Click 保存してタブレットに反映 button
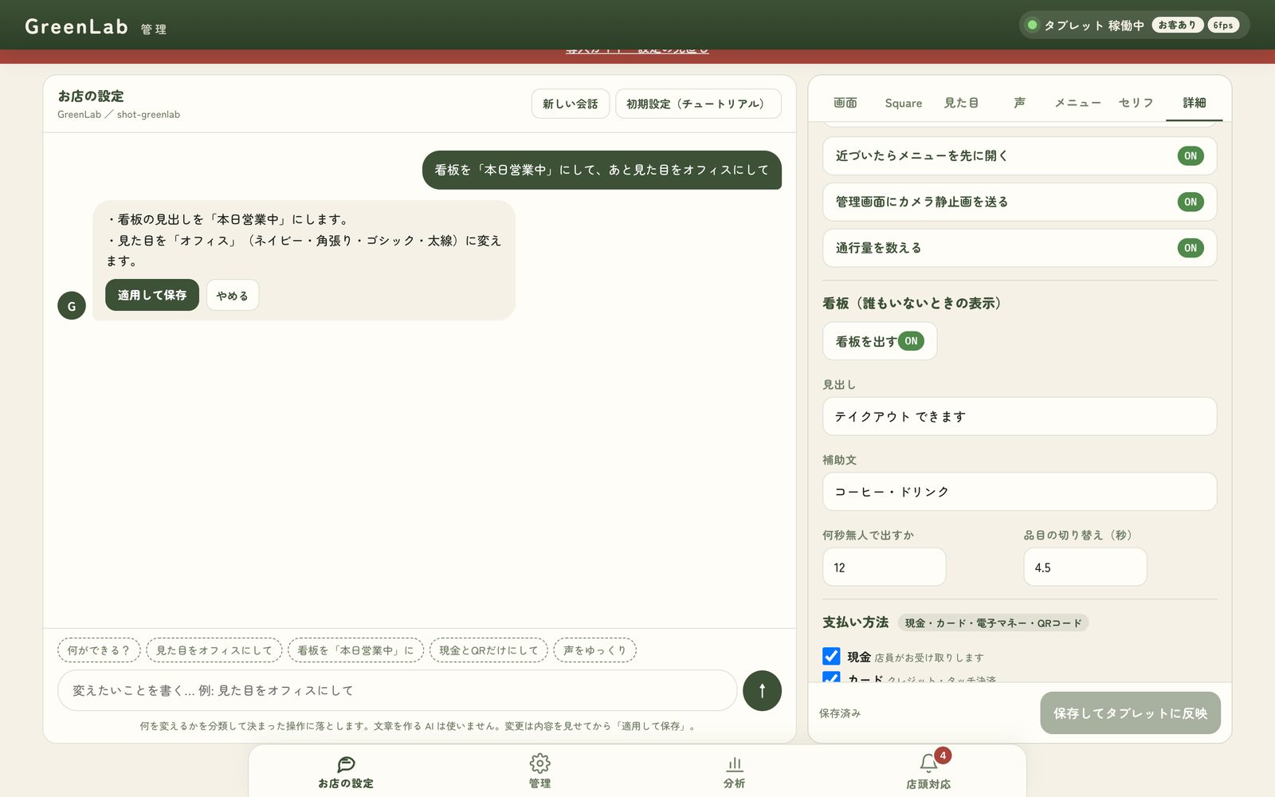1275x797 pixels. coord(1130,713)
